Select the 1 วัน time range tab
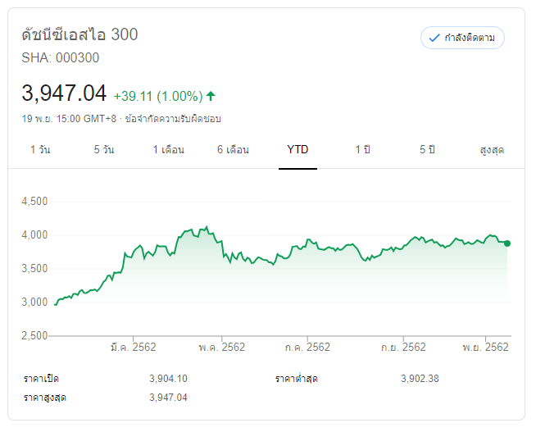The width and height of the screenshot is (536, 432). (x=39, y=150)
